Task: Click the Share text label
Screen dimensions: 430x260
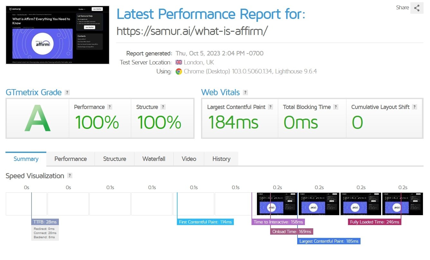Action: click(402, 8)
